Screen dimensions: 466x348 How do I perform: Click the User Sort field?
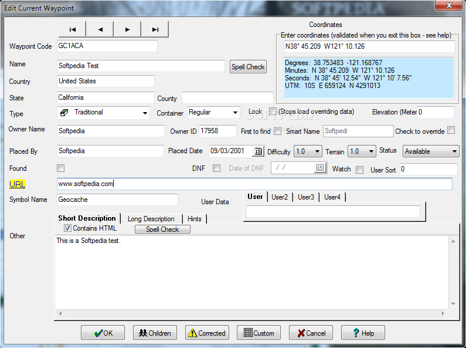pos(428,169)
